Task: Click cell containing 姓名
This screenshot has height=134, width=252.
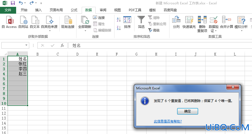Action: (x=17, y=59)
